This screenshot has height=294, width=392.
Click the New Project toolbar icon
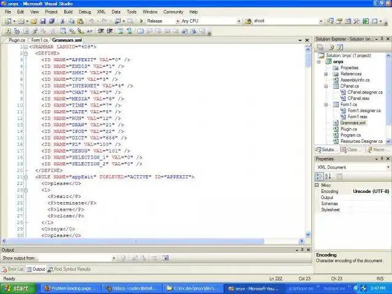pos(8,21)
